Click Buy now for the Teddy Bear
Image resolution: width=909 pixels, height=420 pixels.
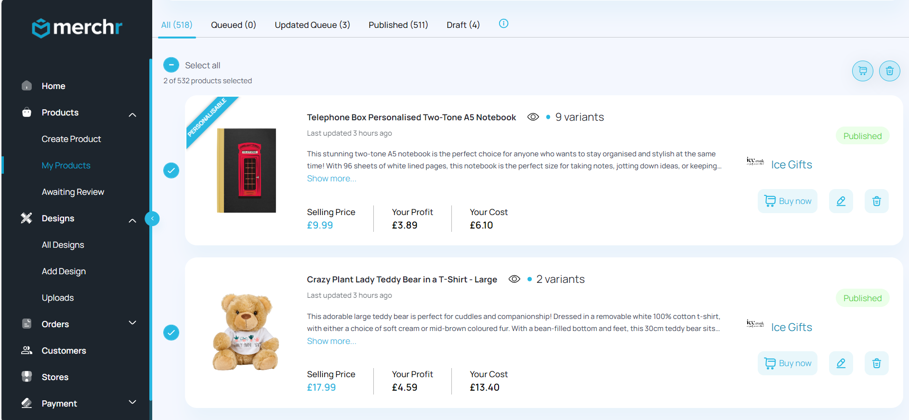(x=787, y=363)
